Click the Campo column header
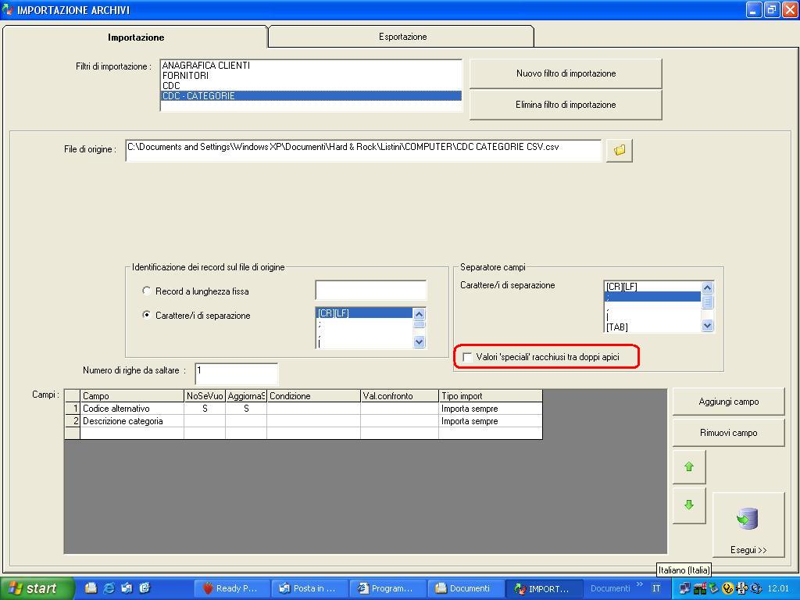 click(132, 396)
